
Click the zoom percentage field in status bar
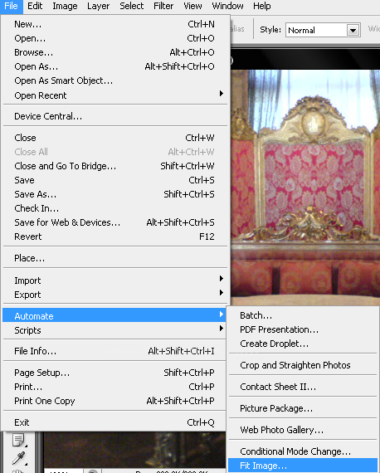click(63, 471)
